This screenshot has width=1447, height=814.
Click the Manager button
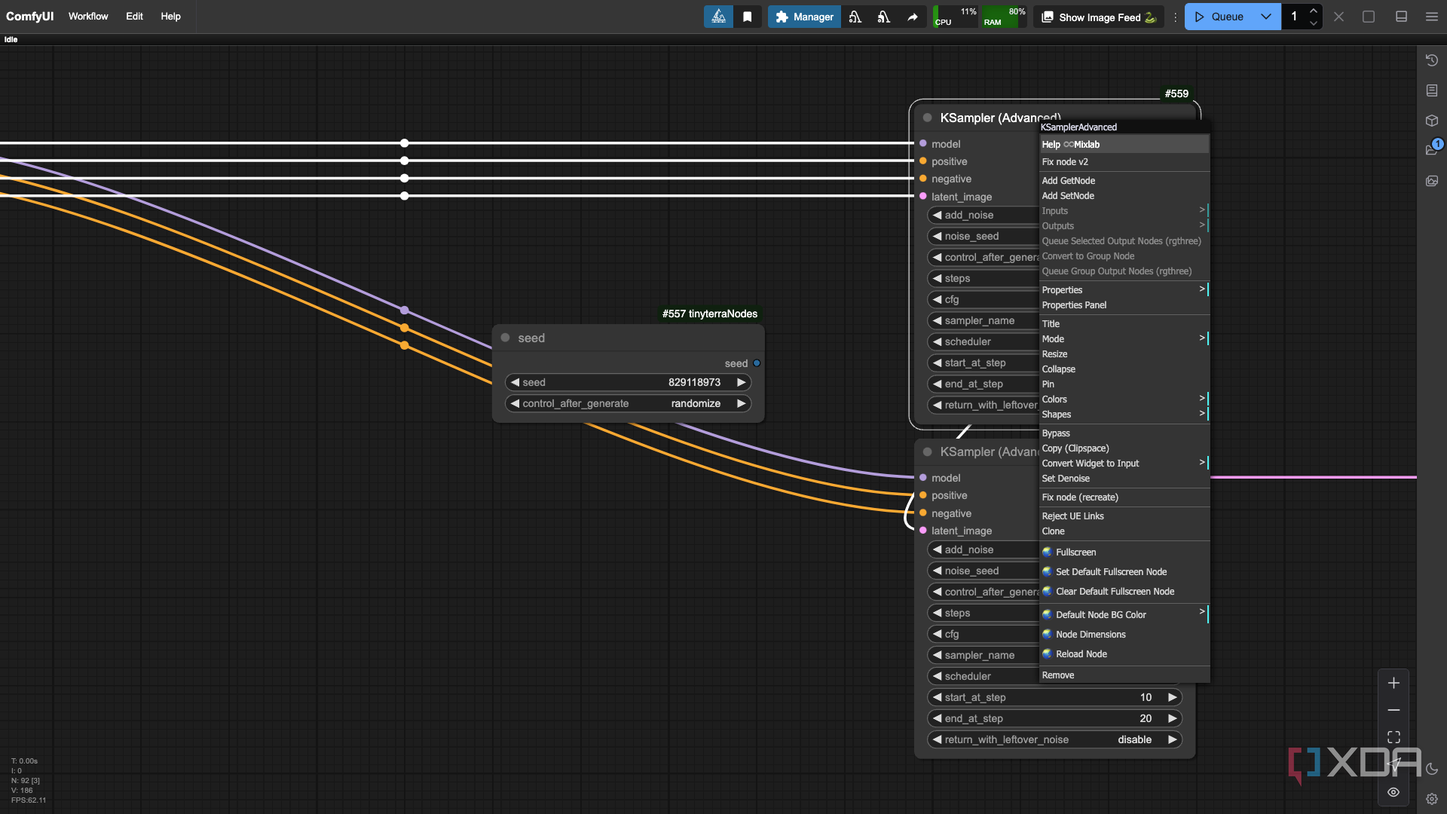804,17
